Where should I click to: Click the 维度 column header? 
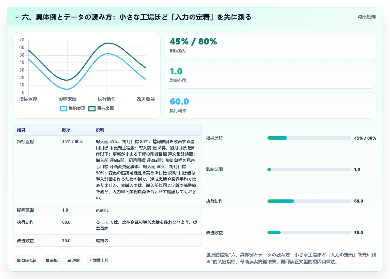(x=21, y=130)
